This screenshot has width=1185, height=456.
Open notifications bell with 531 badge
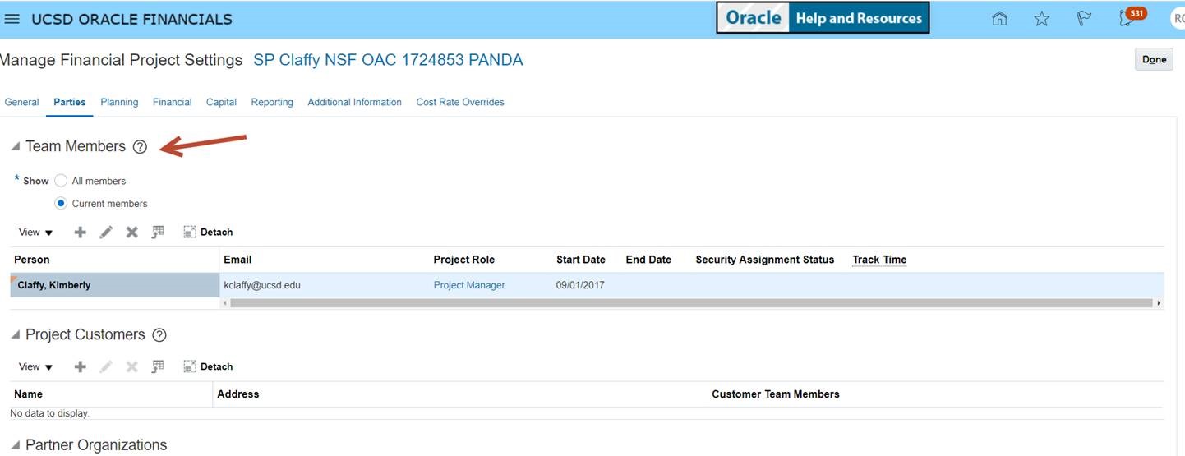[x=1127, y=19]
